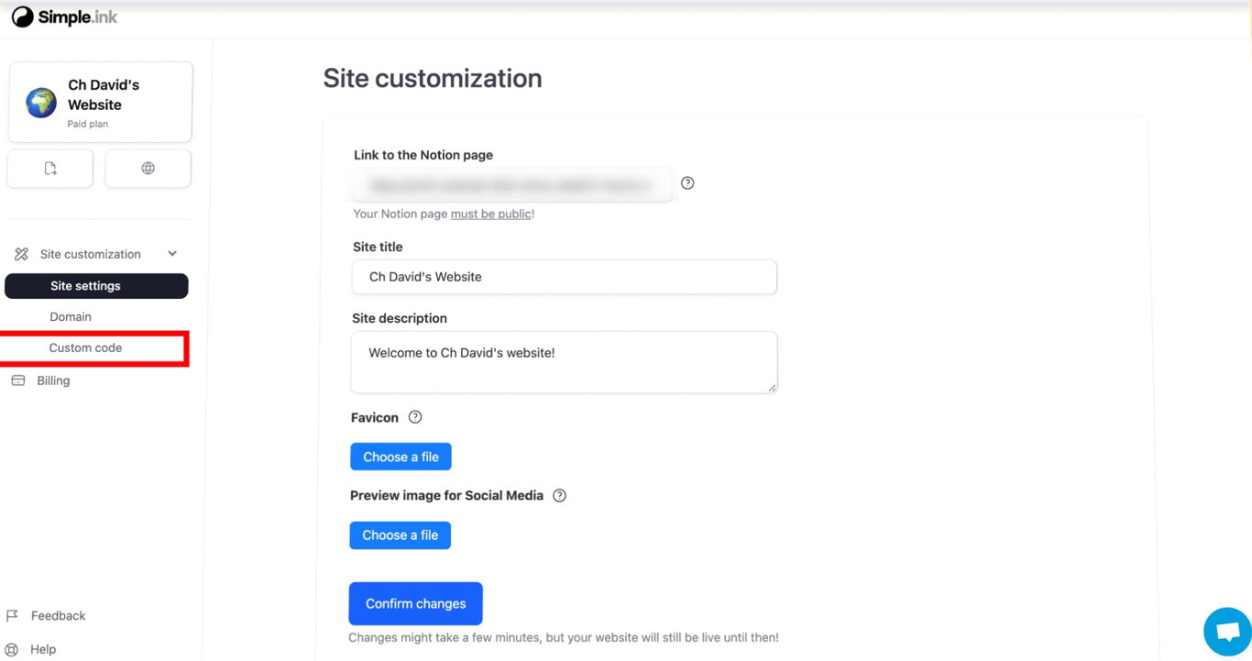The height and width of the screenshot is (661, 1252).
Task: Click the Site title input field
Action: click(x=564, y=277)
